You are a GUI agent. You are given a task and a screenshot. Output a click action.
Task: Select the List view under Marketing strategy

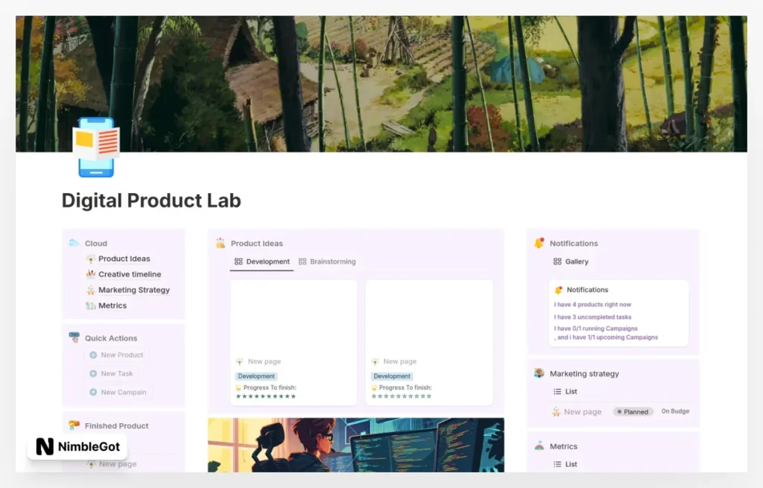[565, 392]
